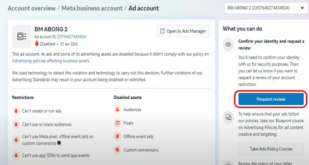Click the restriction icon for Can't create or run ads

16,111
